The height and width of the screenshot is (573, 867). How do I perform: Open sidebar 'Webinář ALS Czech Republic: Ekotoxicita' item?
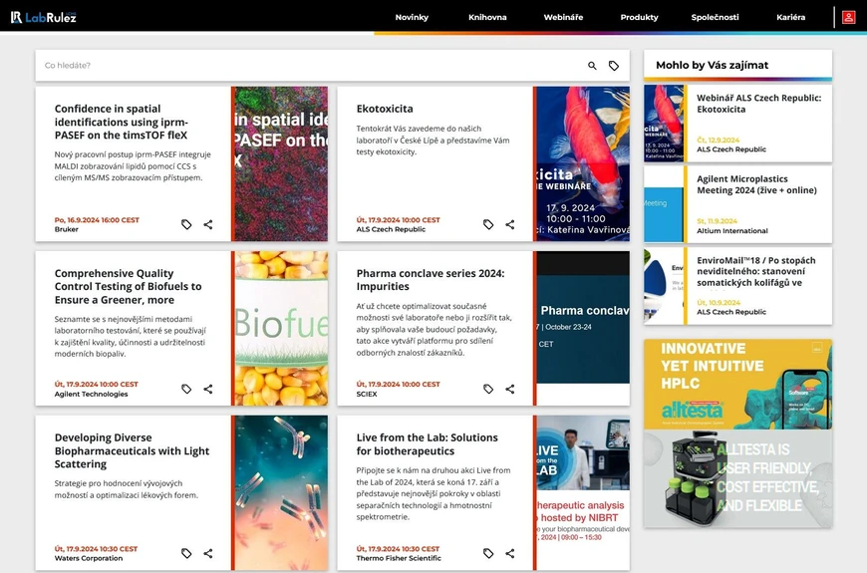(758, 104)
